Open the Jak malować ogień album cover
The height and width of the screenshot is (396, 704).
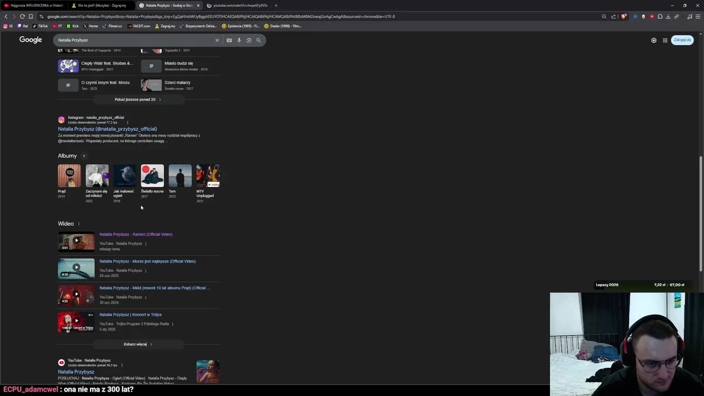[x=124, y=176]
